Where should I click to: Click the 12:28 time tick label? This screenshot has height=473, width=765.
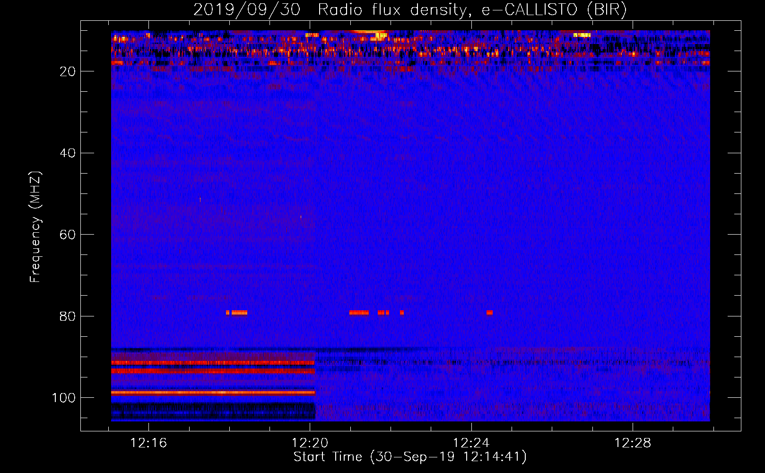pos(632,443)
